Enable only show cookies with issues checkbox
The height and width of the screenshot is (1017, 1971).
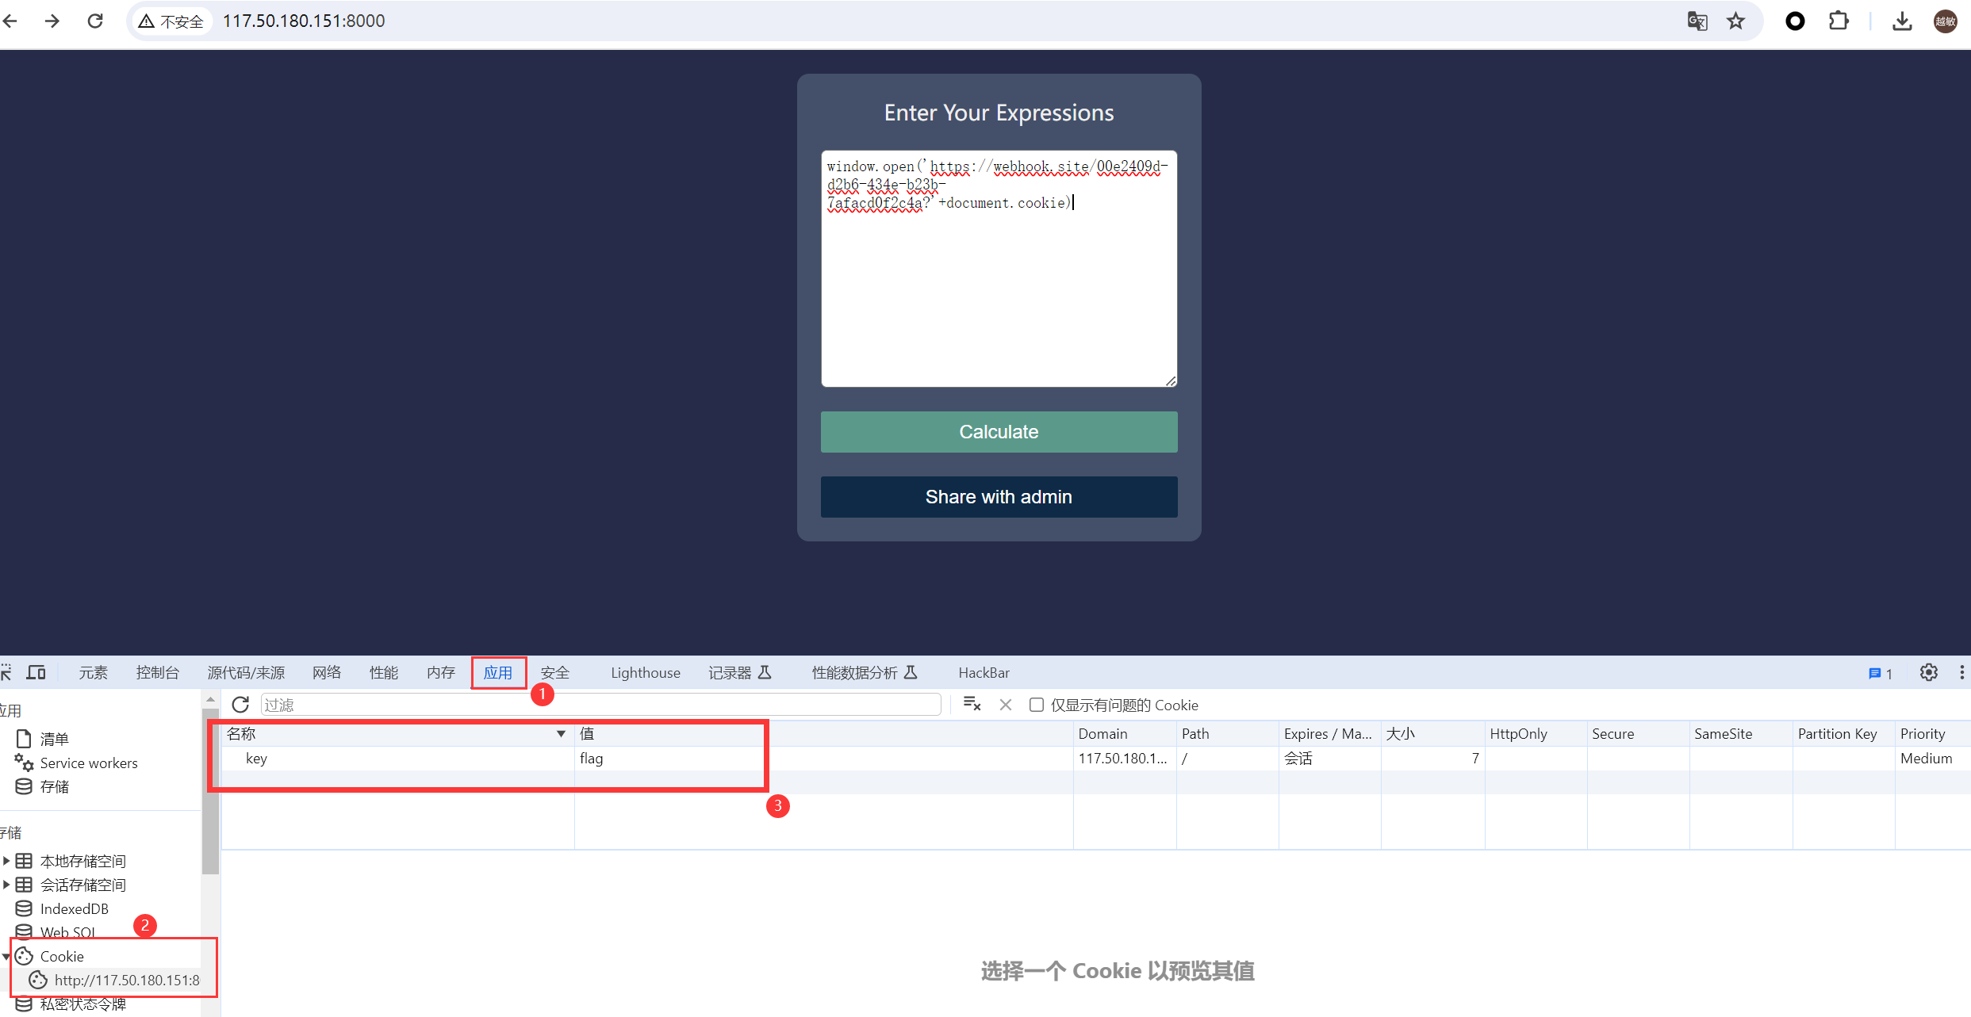click(1037, 705)
